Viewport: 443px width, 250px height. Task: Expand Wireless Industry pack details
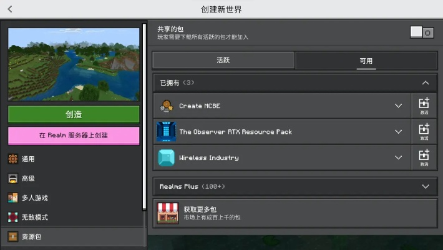tap(398, 157)
